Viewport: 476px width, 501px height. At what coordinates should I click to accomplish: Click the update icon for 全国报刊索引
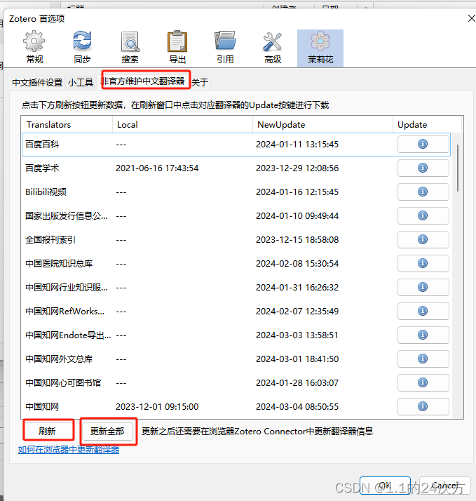[423, 239]
